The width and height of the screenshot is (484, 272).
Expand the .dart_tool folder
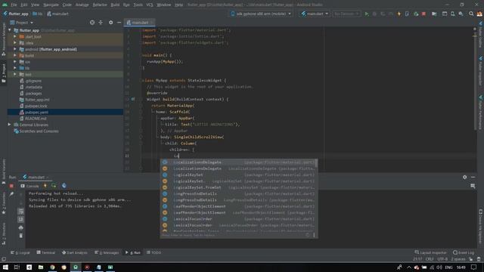coord(15,37)
